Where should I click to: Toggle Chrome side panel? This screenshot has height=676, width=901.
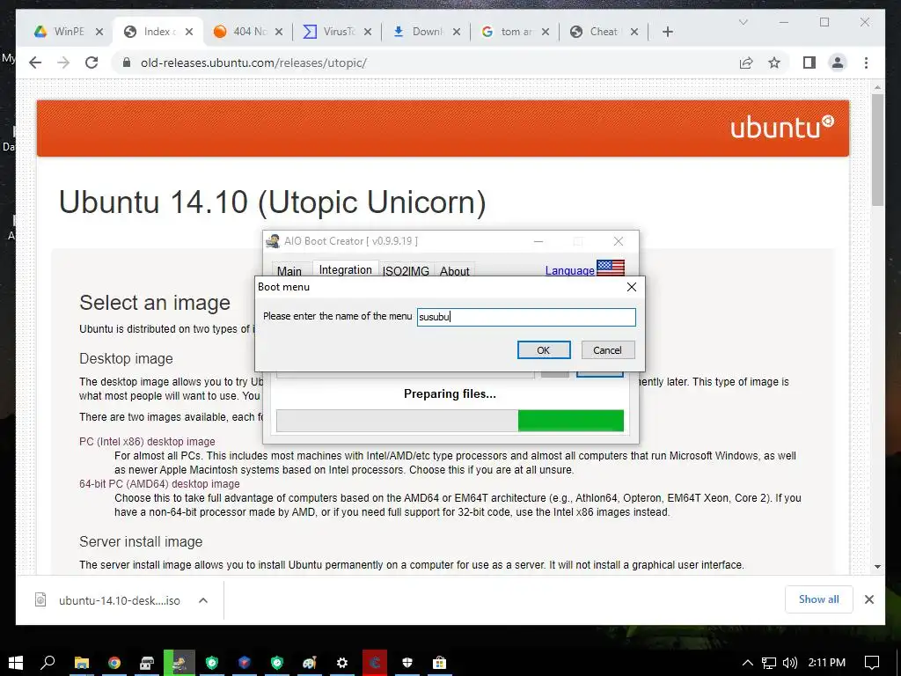tap(809, 62)
